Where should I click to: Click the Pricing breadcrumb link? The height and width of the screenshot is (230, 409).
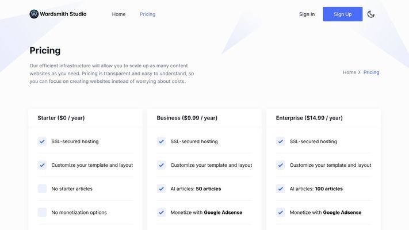coord(371,72)
